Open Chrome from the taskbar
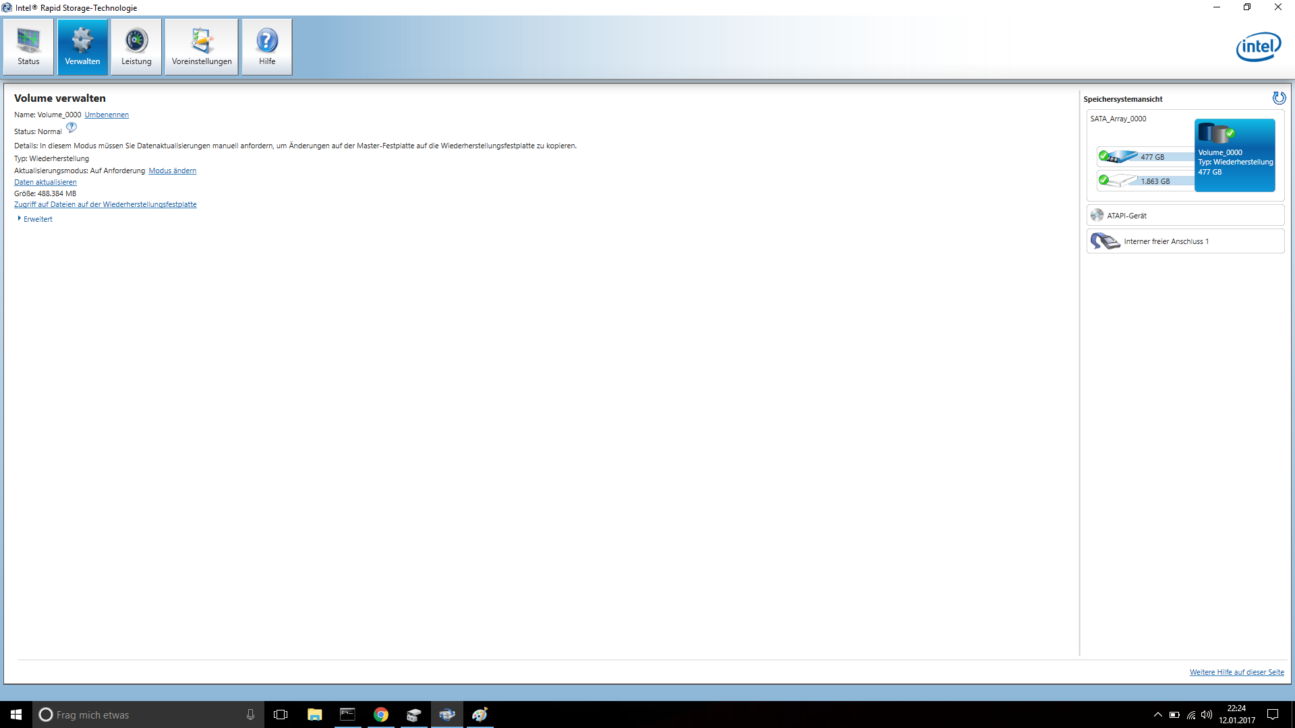 (x=381, y=715)
